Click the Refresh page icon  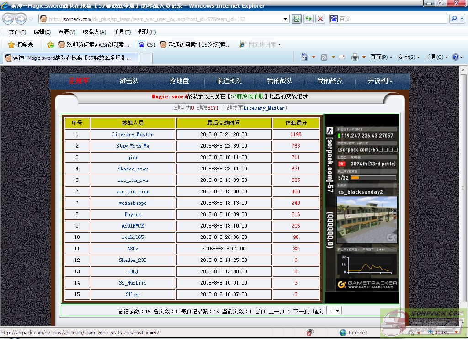pos(308,19)
